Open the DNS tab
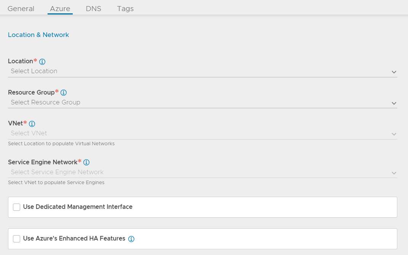The height and width of the screenshot is (255, 408). 94,8
